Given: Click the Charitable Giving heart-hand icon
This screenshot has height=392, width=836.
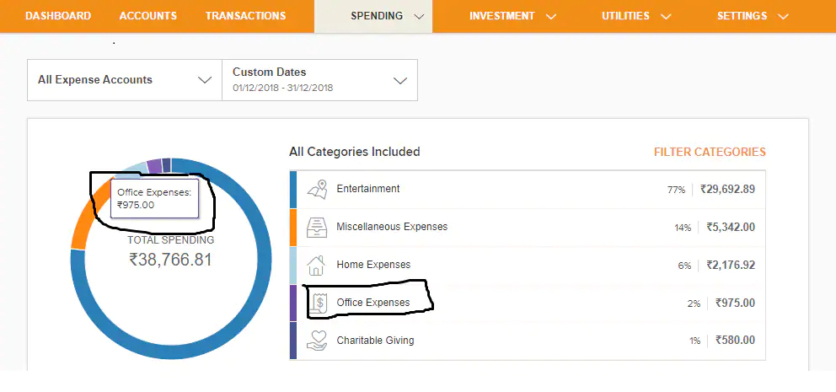Looking at the screenshot, I should 317,341.
